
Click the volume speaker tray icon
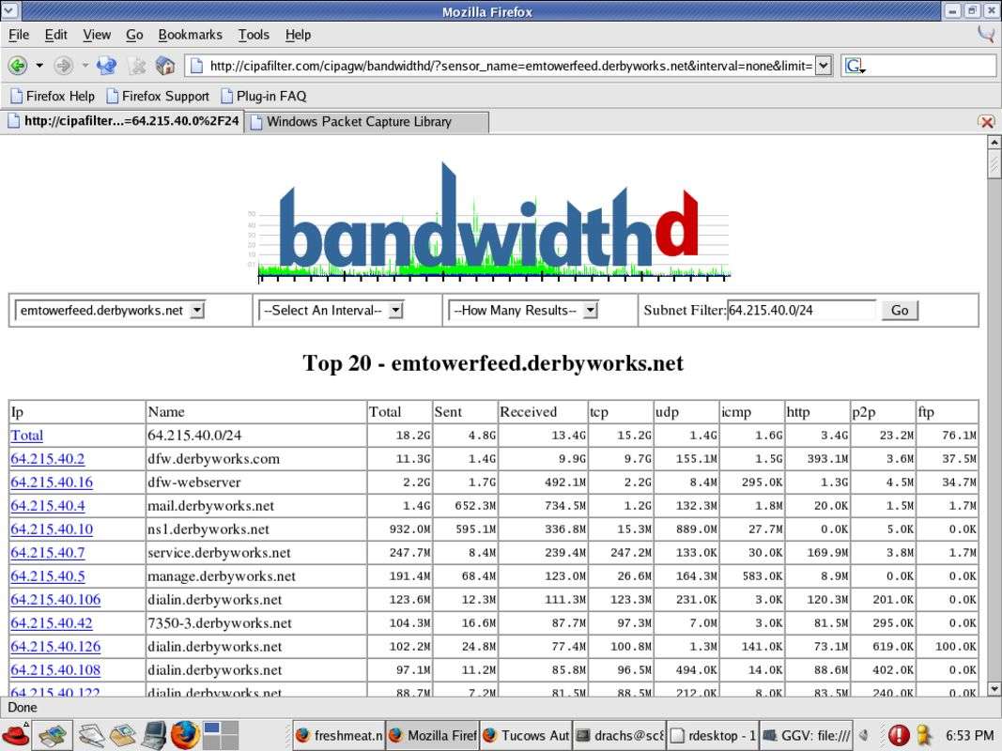(864, 736)
